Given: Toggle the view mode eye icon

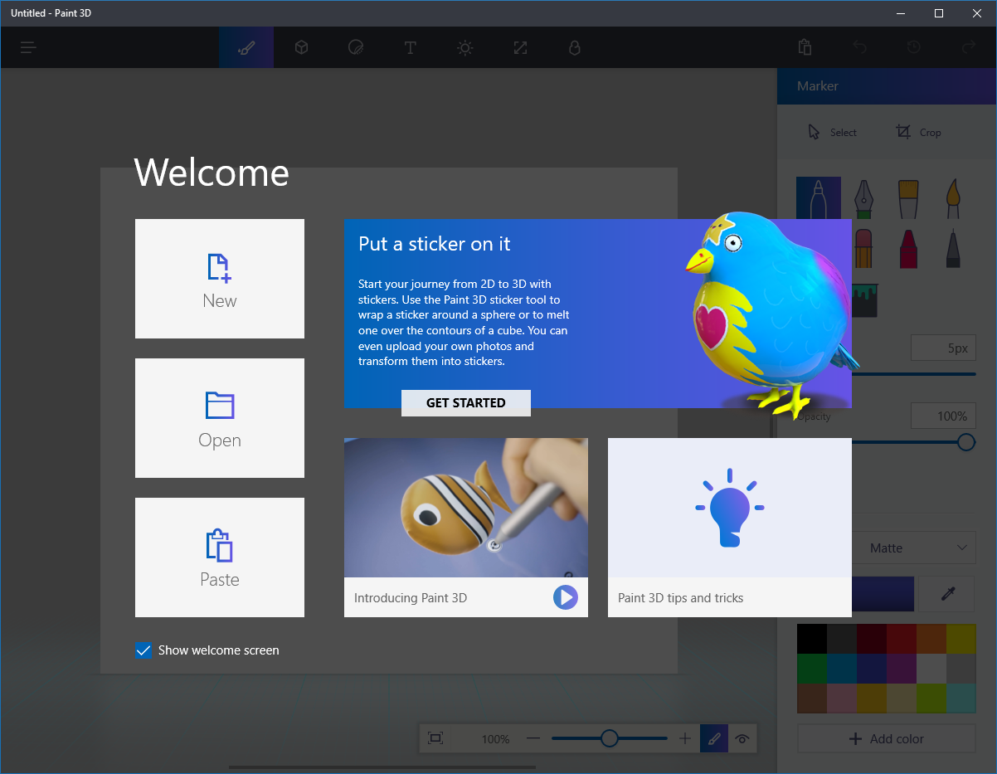Looking at the screenshot, I should point(742,738).
